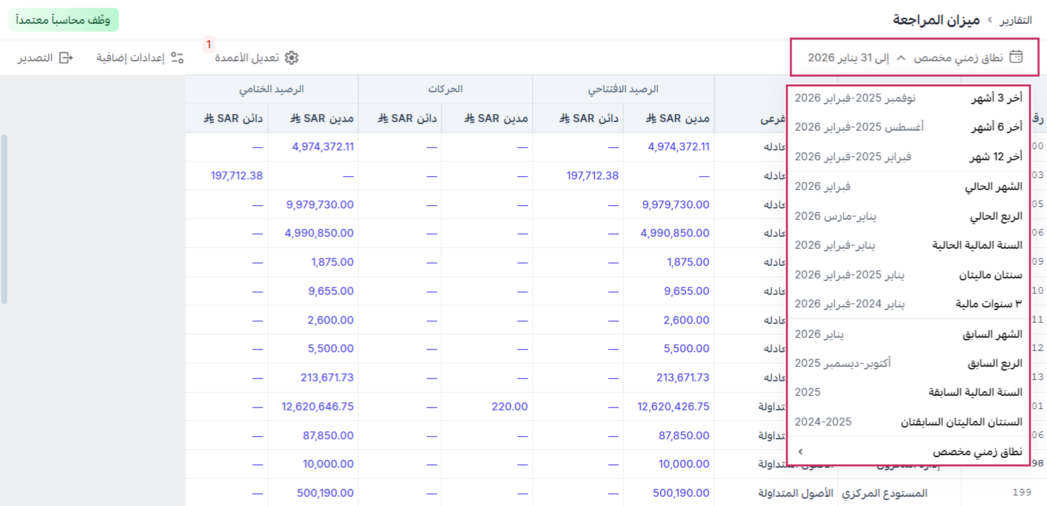Image resolution: width=1047 pixels, height=506 pixels.
Task: Select السنة المالية السابقة 2025
Action: coord(908,392)
